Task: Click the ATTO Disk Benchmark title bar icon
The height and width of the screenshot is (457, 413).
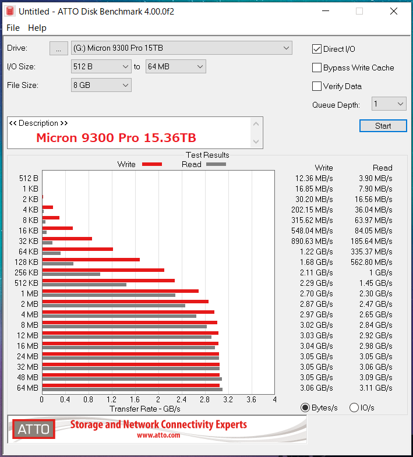Action: point(10,11)
